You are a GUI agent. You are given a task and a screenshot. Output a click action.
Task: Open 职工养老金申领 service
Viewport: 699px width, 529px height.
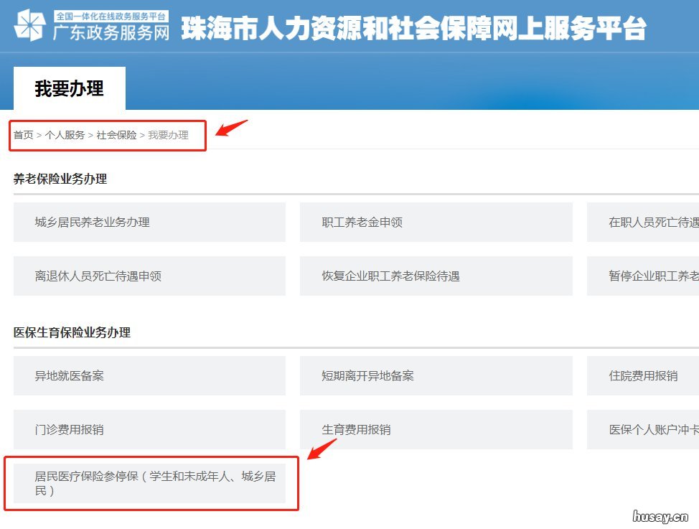[x=436, y=222]
